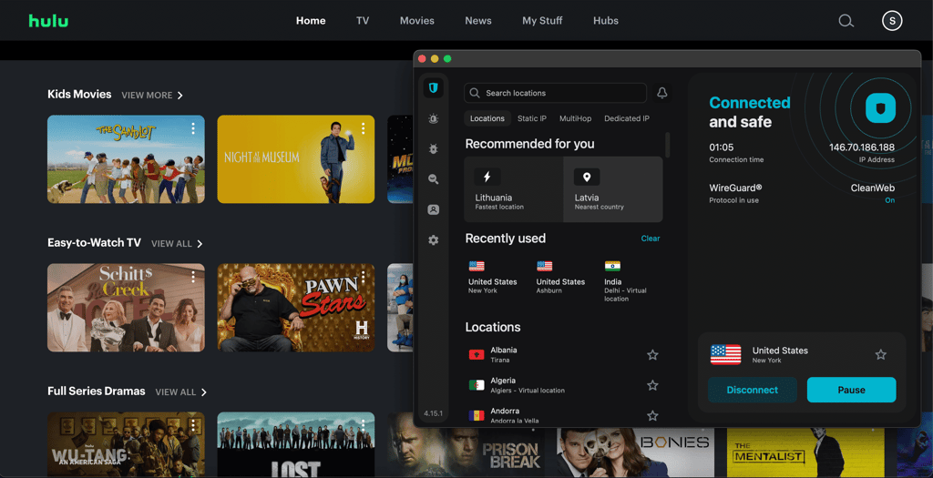Favorite the Algeria location star
Image resolution: width=933 pixels, height=478 pixels.
(x=652, y=385)
